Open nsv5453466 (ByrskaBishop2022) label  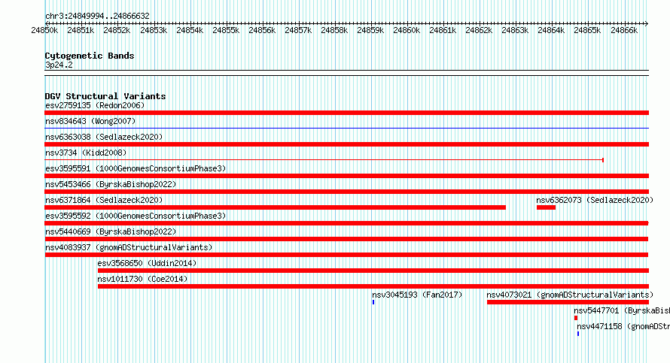(111, 184)
